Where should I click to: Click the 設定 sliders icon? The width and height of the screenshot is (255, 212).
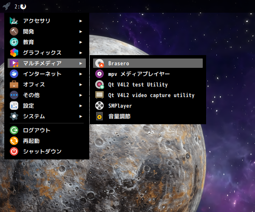(x=14, y=106)
